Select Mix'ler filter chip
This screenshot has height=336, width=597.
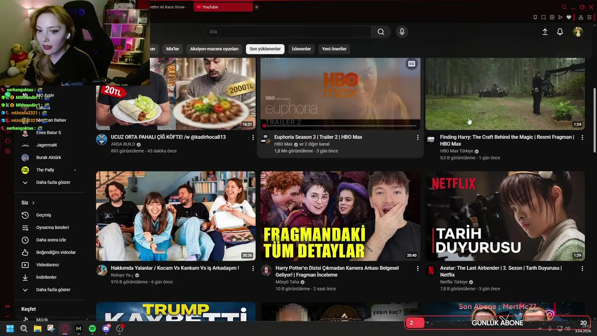173,49
